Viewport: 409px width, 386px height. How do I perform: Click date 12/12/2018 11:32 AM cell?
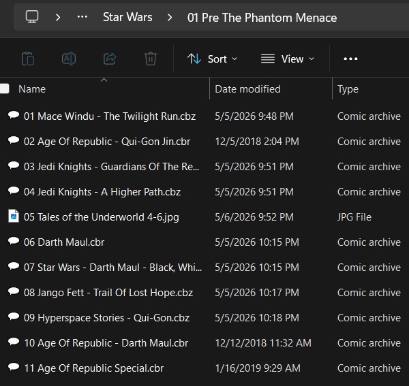click(263, 343)
